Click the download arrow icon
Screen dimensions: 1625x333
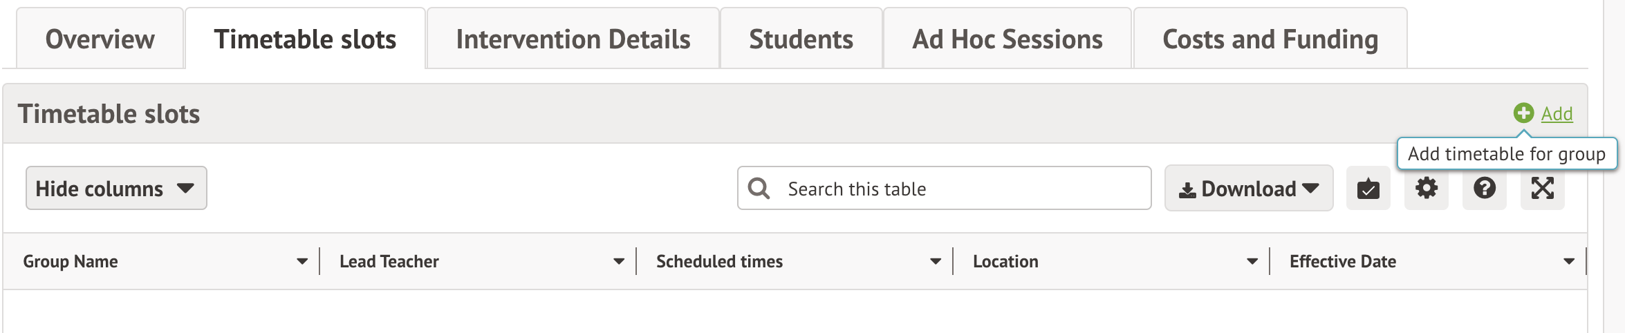tap(1187, 190)
